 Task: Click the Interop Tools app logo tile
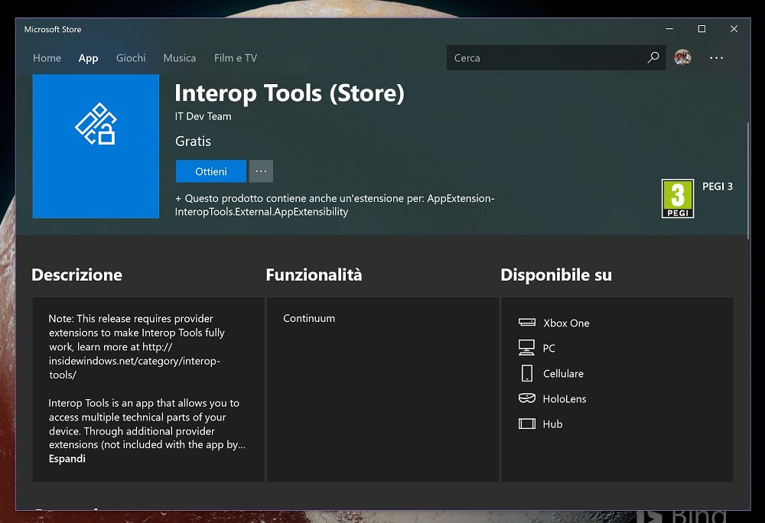(96, 146)
